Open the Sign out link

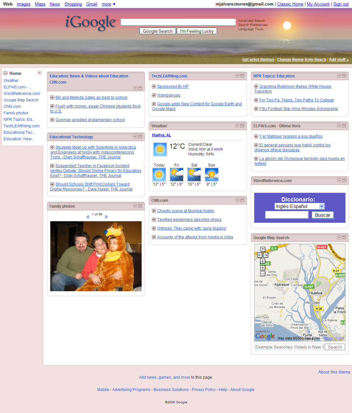pos(341,4)
